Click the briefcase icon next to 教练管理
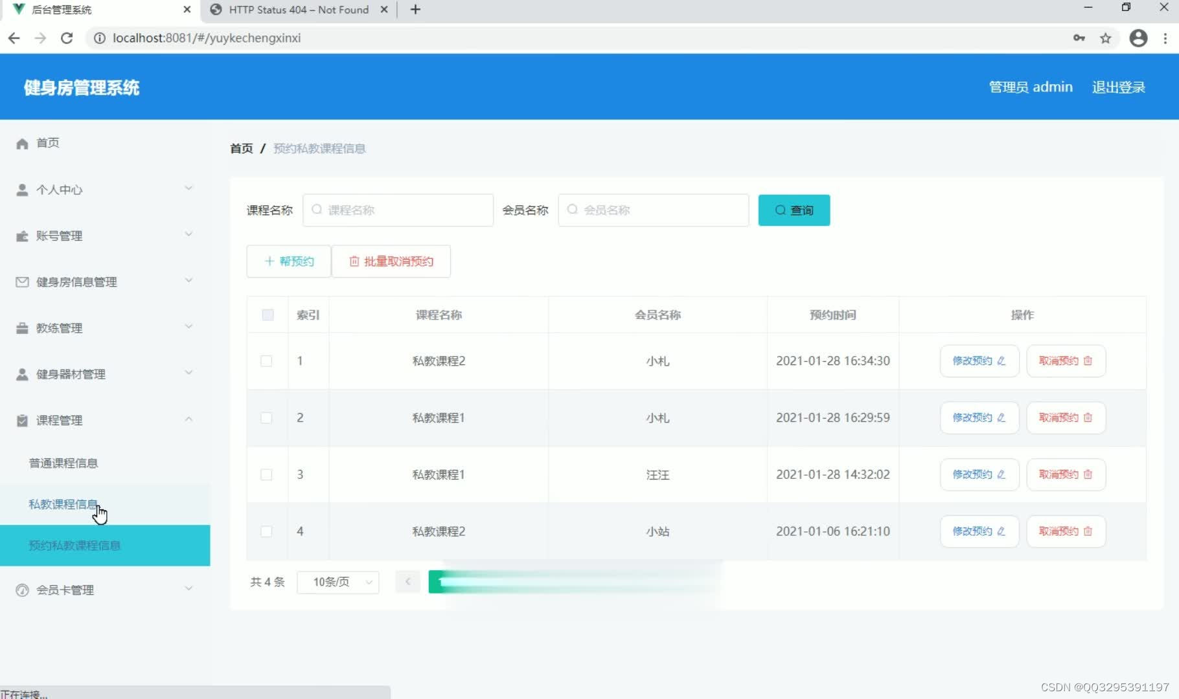The image size is (1179, 699). click(22, 328)
